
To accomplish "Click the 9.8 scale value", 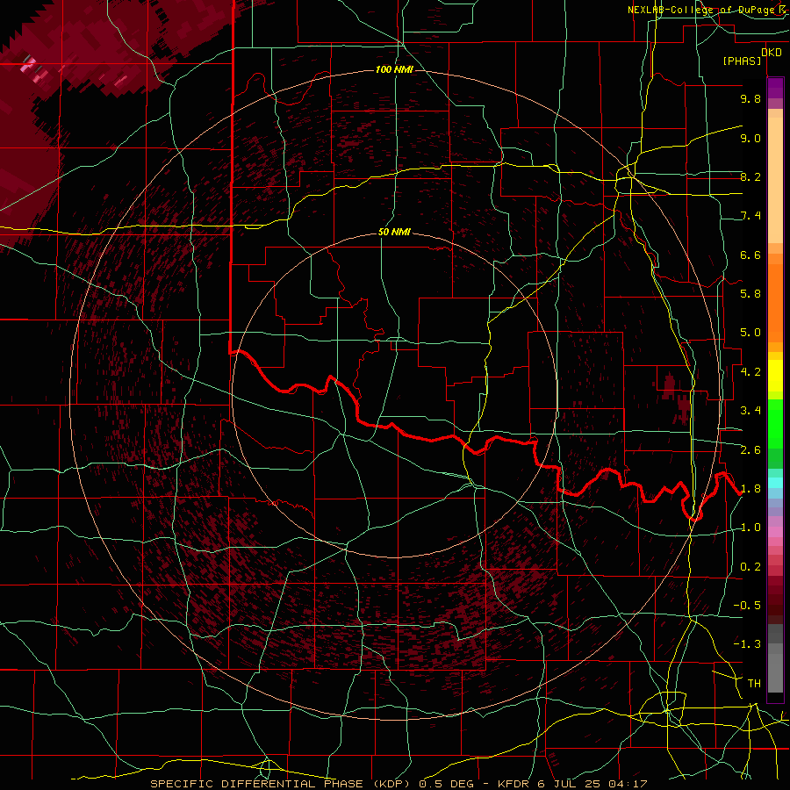I will tap(750, 98).
